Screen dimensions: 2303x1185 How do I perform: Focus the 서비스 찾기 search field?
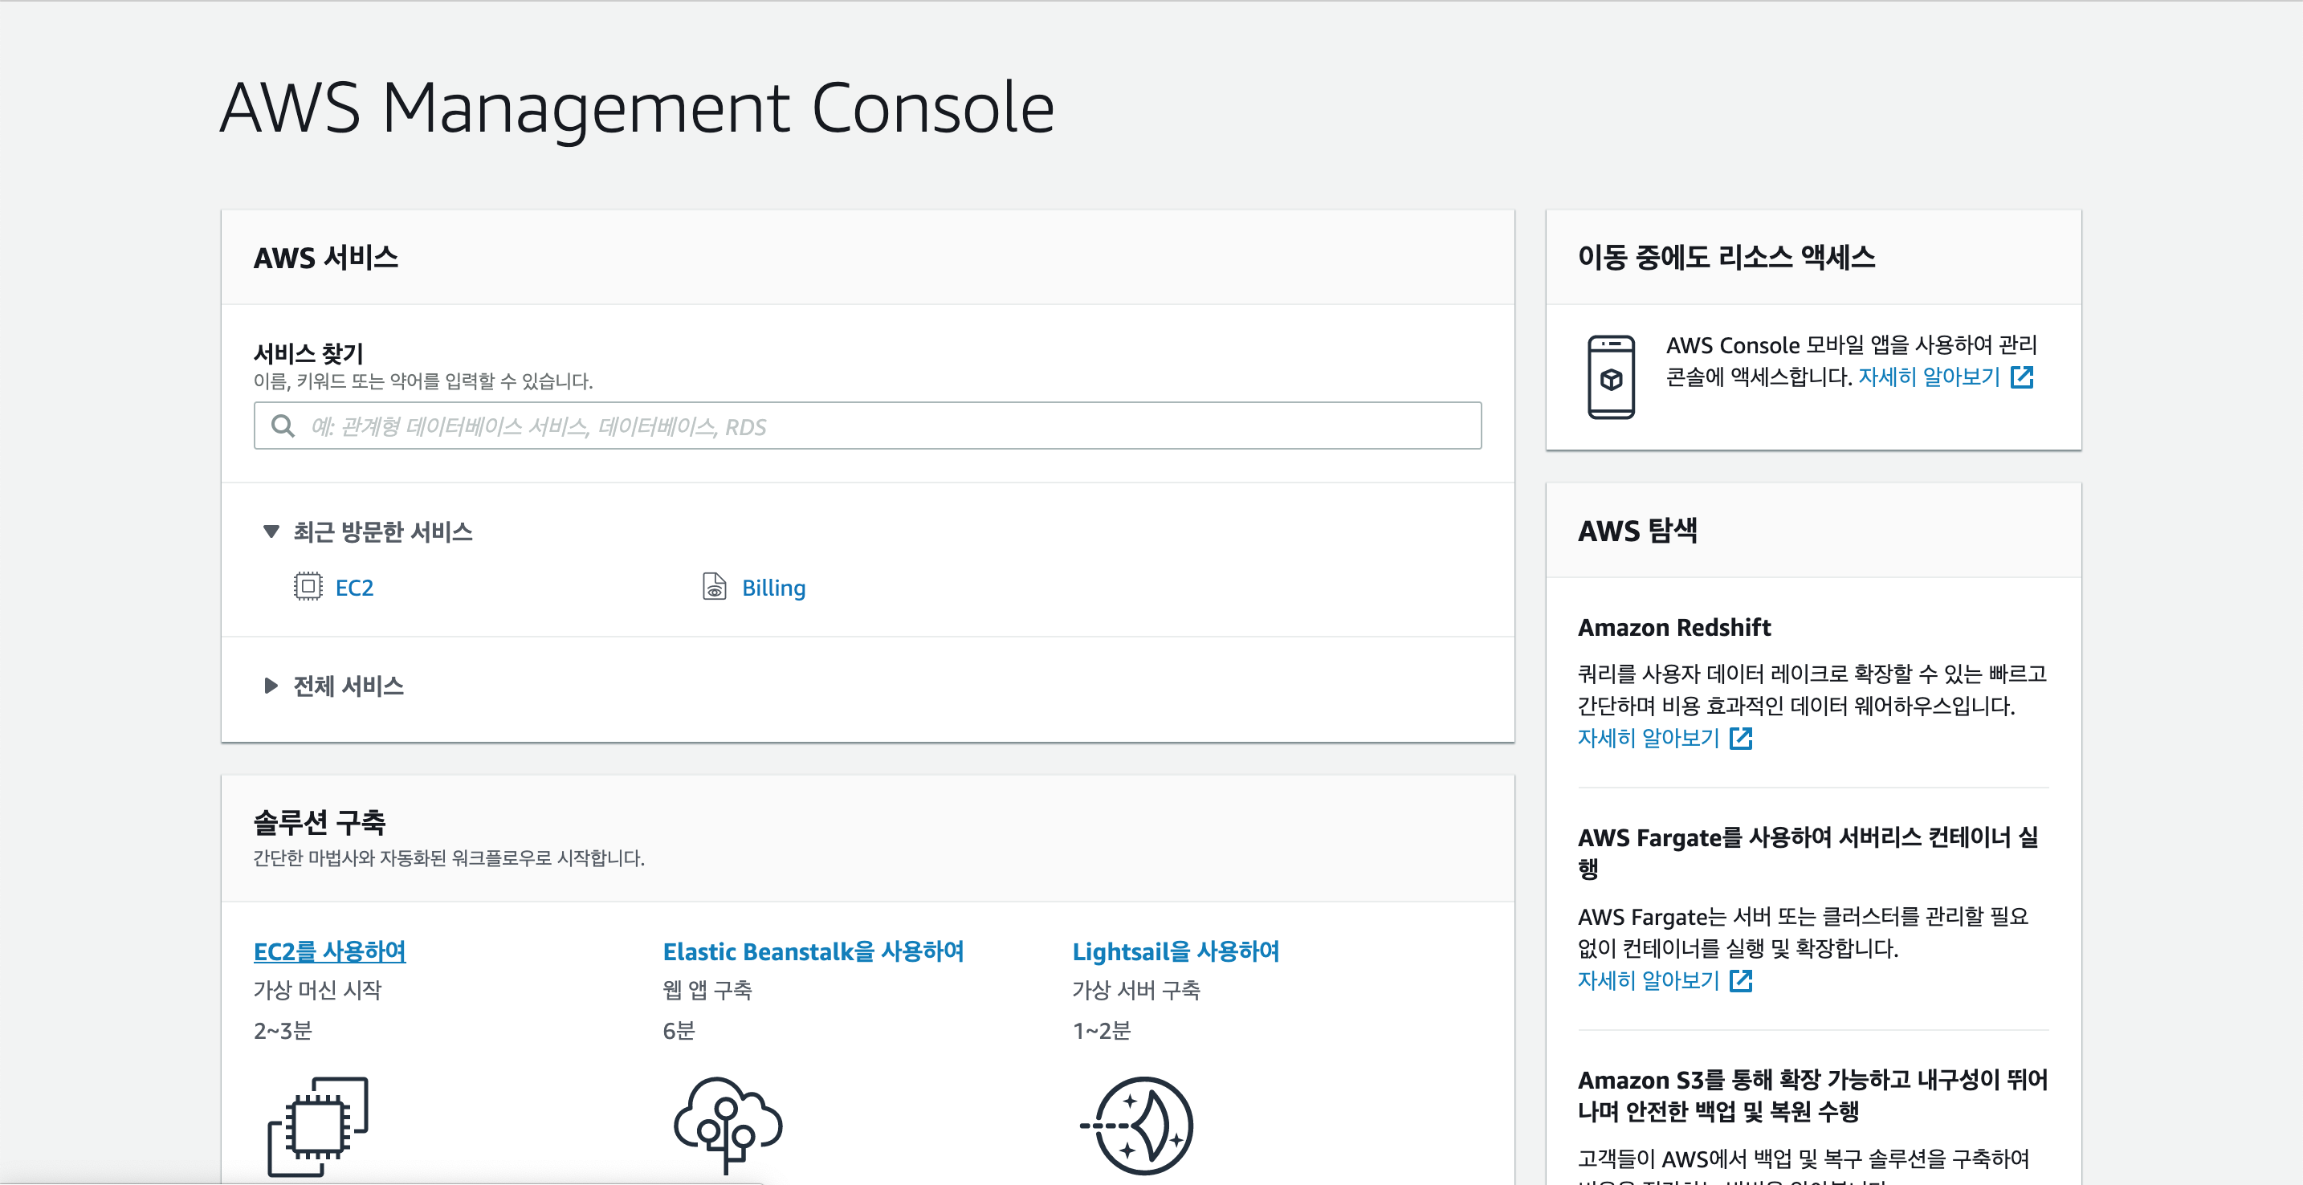pos(885,426)
